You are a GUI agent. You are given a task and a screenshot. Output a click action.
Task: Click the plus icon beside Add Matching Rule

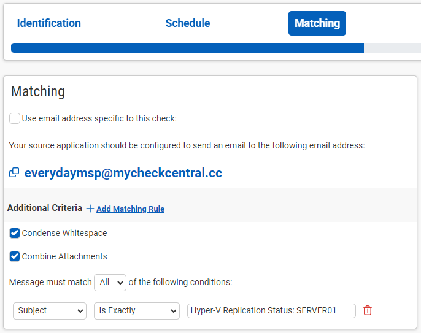(90, 209)
